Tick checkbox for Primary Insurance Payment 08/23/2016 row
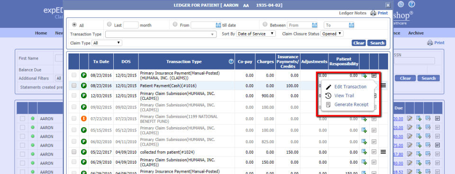Viewport: 455px width, 174px height. [74, 75]
